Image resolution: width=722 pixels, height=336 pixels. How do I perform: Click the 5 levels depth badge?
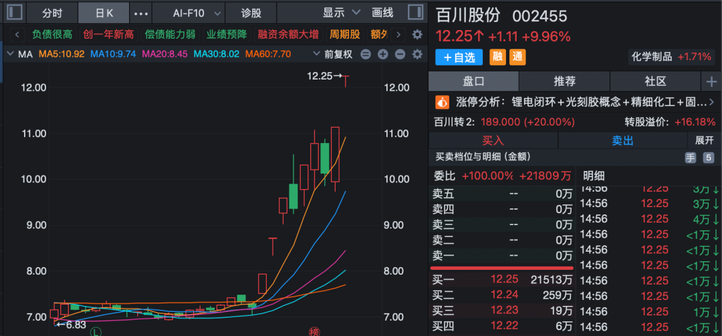pyautogui.click(x=708, y=158)
